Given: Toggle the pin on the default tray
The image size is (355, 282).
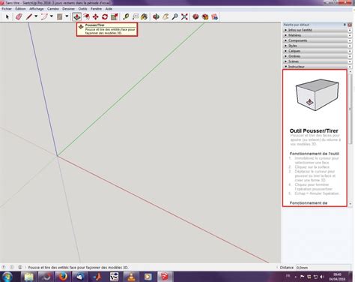Looking at the screenshot, I should pos(345,25).
